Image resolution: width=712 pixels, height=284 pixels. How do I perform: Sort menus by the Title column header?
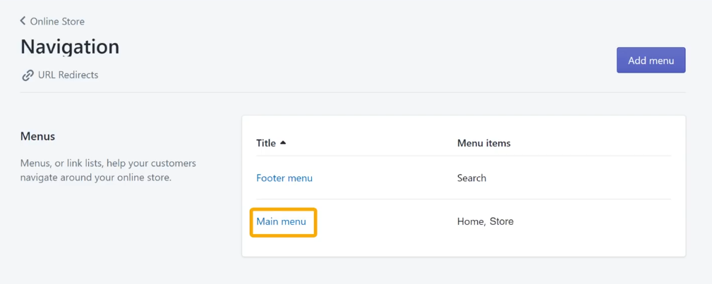point(266,143)
